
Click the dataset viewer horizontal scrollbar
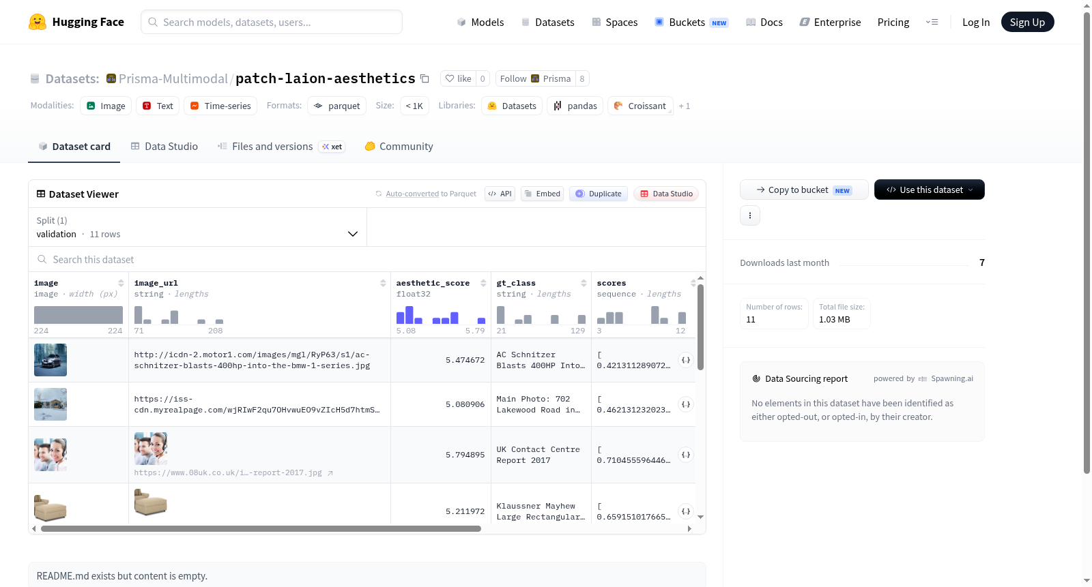click(x=261, y=528)
